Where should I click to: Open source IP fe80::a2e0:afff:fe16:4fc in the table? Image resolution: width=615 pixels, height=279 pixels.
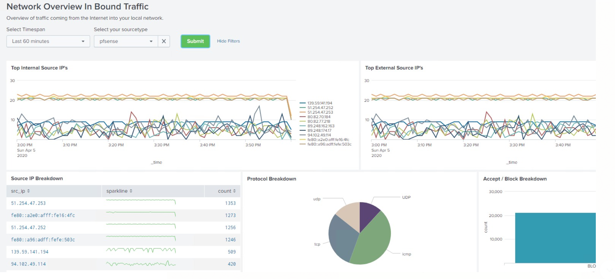tap(43, 215)
